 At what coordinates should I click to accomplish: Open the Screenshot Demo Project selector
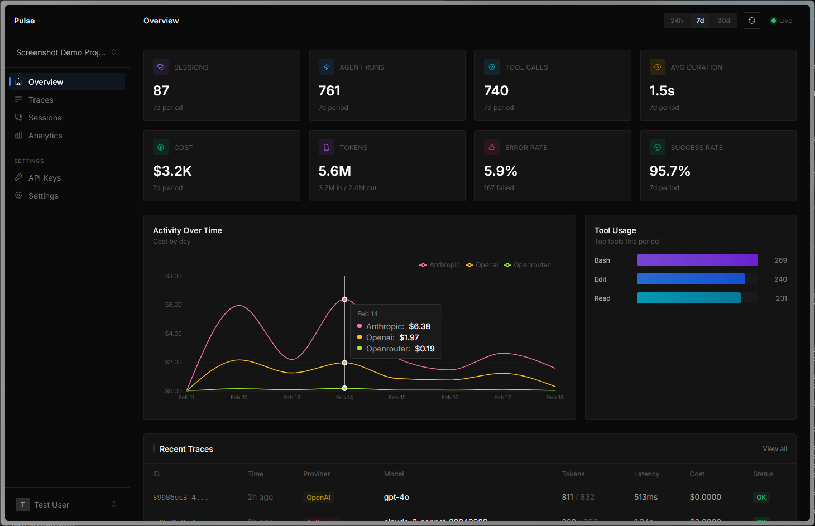click(65, 52)
